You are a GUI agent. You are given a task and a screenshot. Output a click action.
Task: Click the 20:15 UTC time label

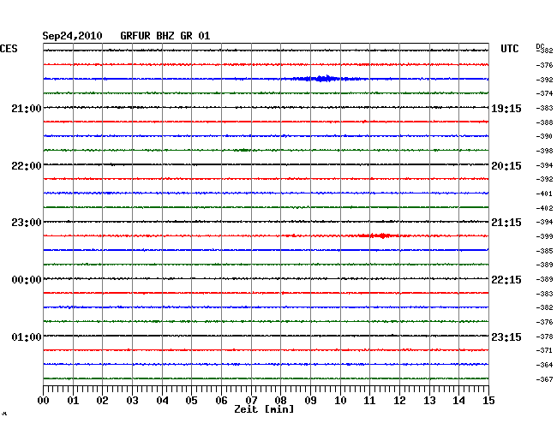(506, 166)
